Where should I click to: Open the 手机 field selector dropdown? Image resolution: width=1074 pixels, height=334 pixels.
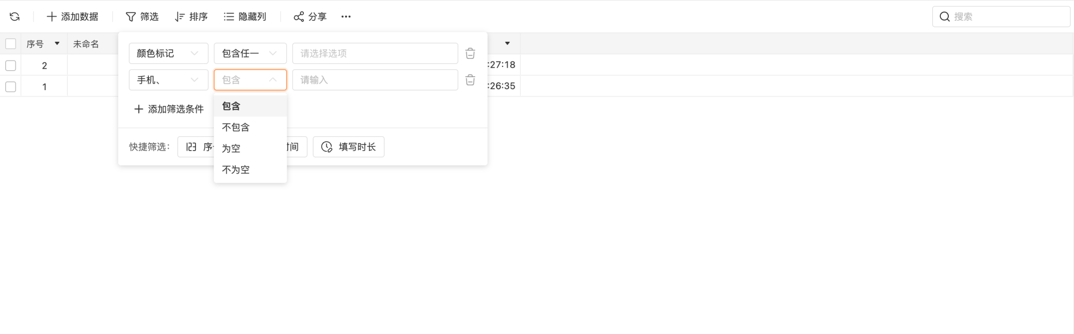point(169,80)
